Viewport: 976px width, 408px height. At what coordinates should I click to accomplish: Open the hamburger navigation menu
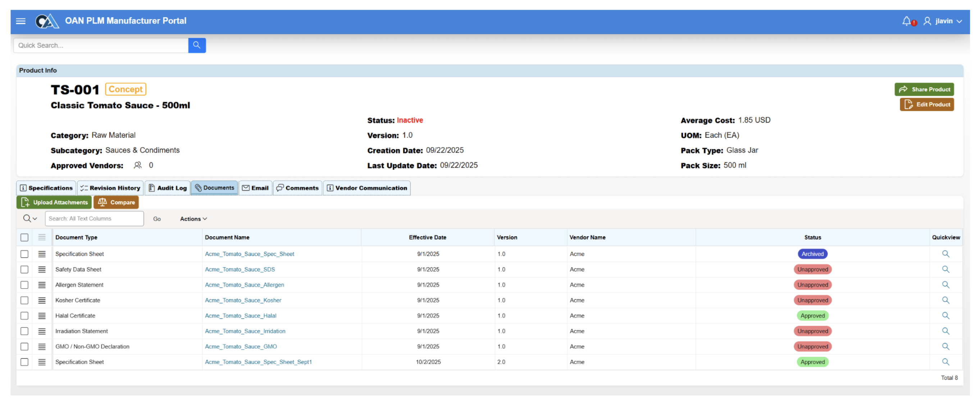click(21, 21)
